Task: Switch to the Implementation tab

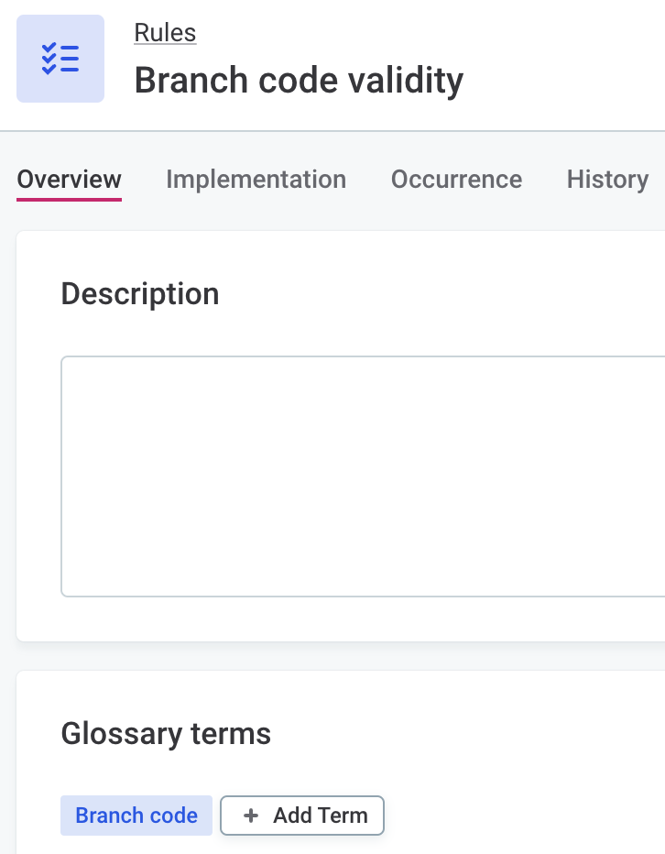Action: 256,180
